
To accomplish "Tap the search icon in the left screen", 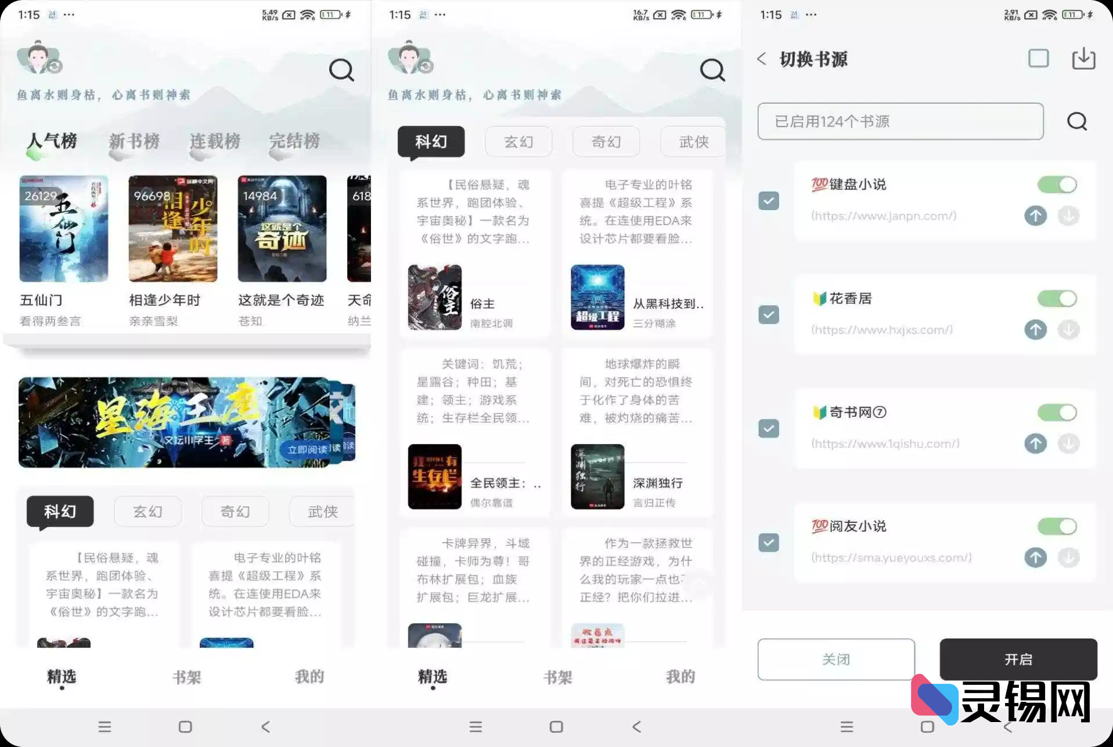I will tap(341, 70).
